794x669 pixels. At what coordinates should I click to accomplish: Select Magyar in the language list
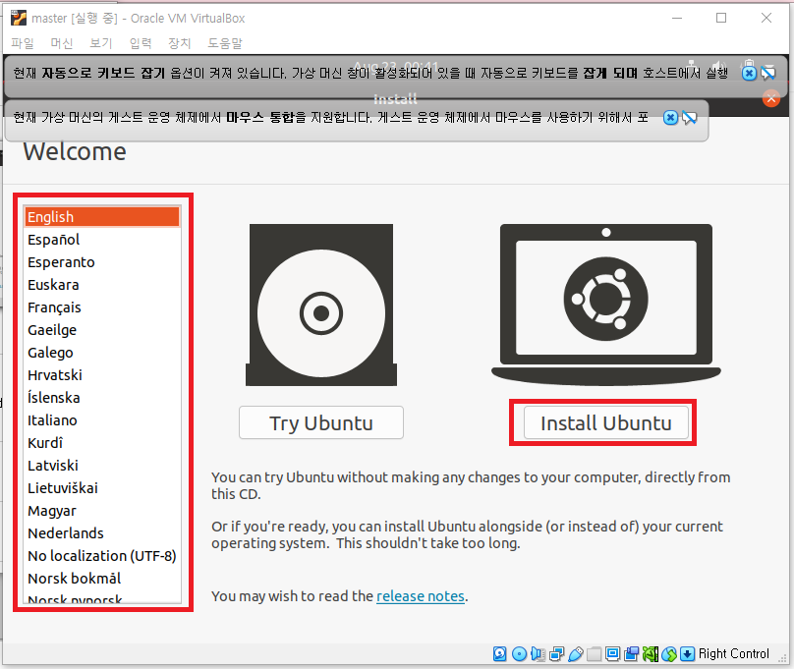click(x=102, y=511)
